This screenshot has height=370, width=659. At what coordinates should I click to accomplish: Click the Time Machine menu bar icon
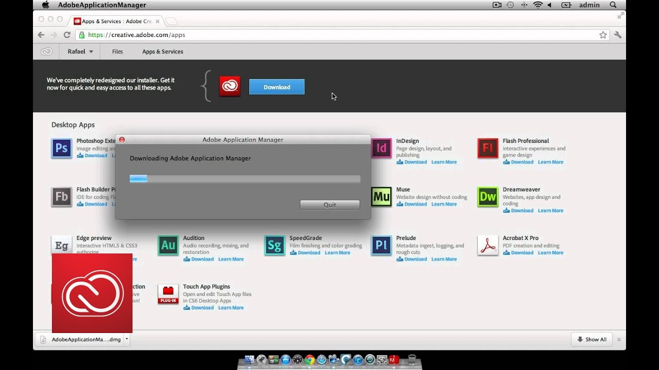(x=510, y=5)
